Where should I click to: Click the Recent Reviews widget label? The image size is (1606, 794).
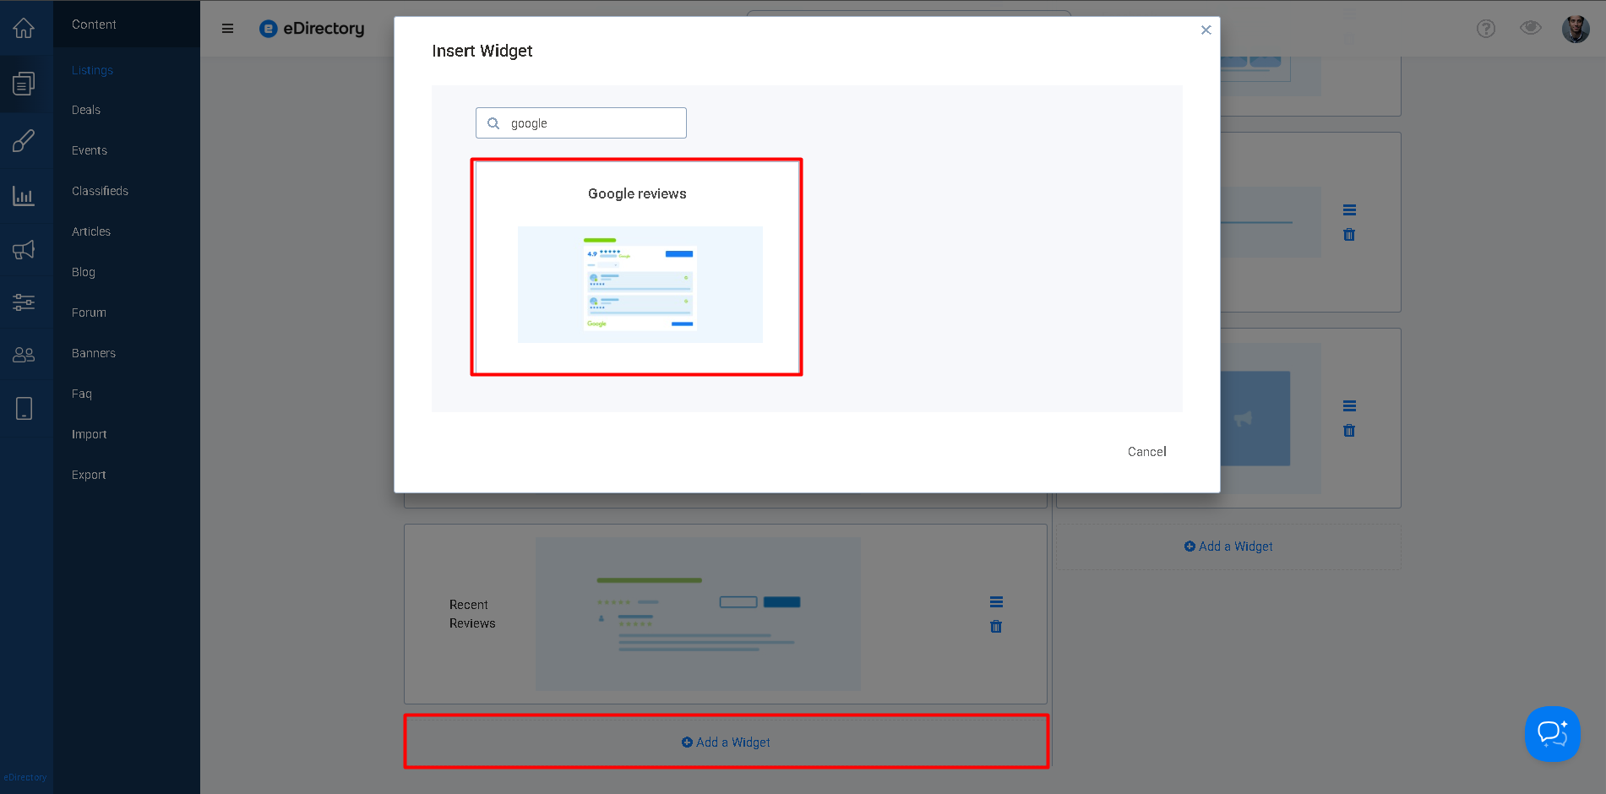coord(472,614)
